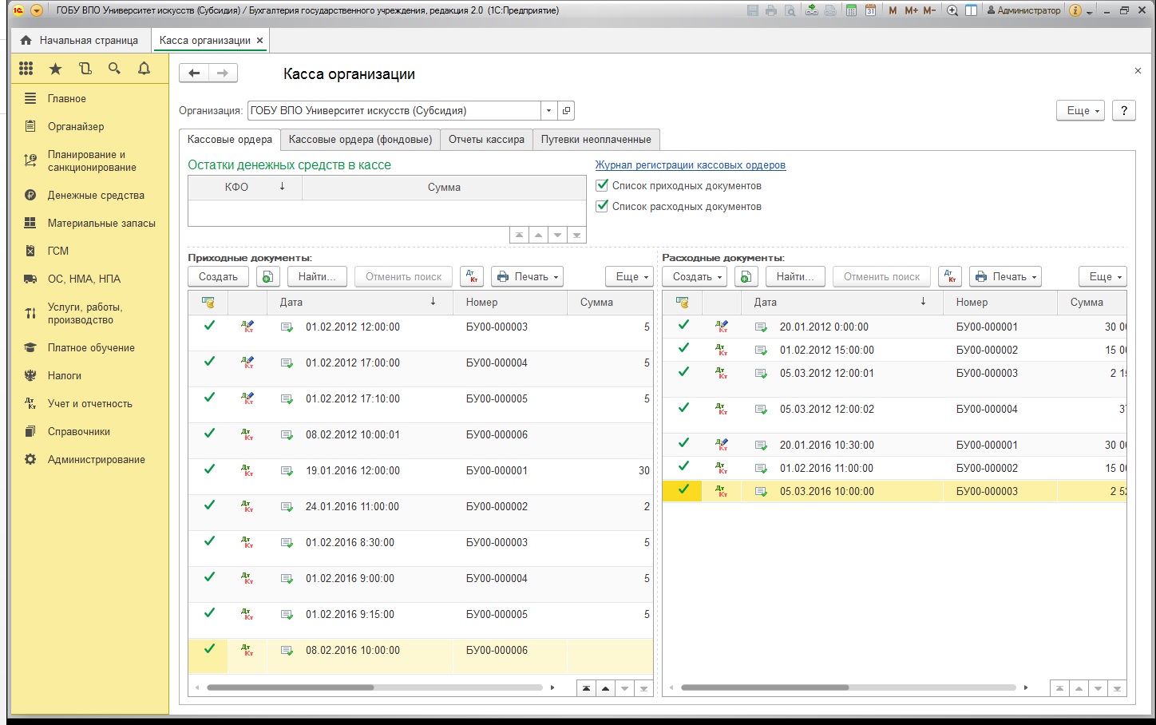Open the search magnifier in sidebar toolbar
1156x725 pixels.
pyautogui.click(x=114, y=69)
